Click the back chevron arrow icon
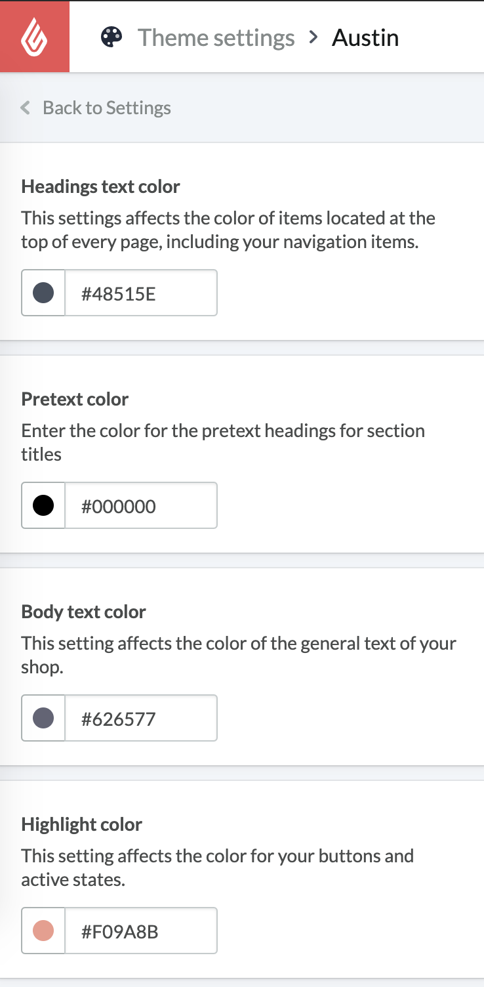This screenshot has height=987, width=484. 26,108
